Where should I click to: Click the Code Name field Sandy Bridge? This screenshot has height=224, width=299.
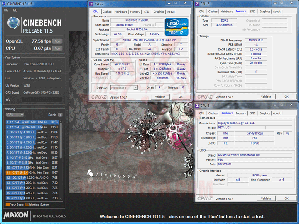click(125, 25)
